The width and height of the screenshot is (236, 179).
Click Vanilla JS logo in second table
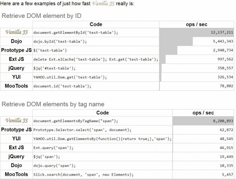16,121
